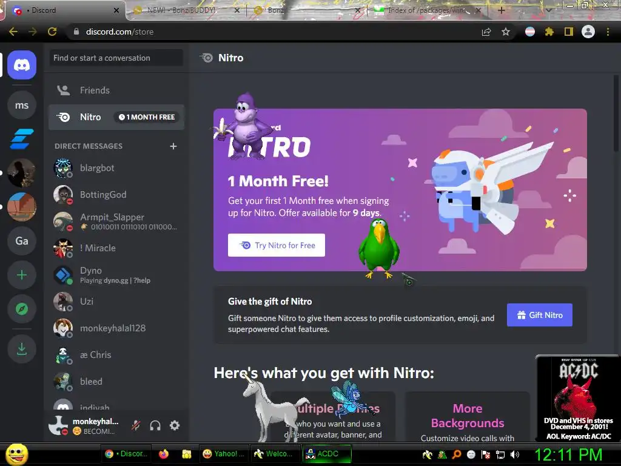Image resolution: width=621 pixels, height=466 pixels.
Task: Open BottingGod direct message
Action: click(116, 195)
